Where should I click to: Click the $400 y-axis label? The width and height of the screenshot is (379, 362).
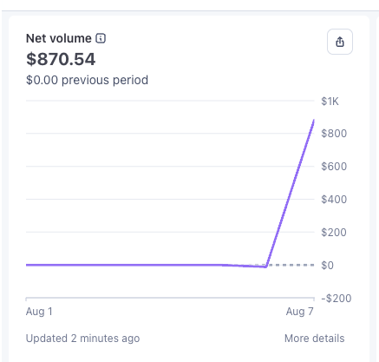pyautogui.click(x=334, y=200)
